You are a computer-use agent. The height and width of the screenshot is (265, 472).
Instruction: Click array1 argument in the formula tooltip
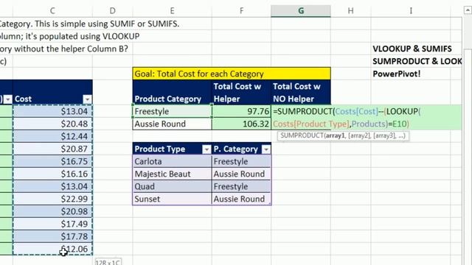[336, 135]
